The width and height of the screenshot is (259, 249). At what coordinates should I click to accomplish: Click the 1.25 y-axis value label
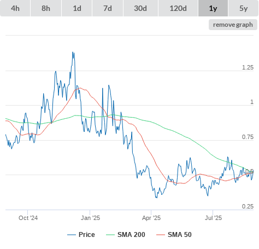(248, 67)
